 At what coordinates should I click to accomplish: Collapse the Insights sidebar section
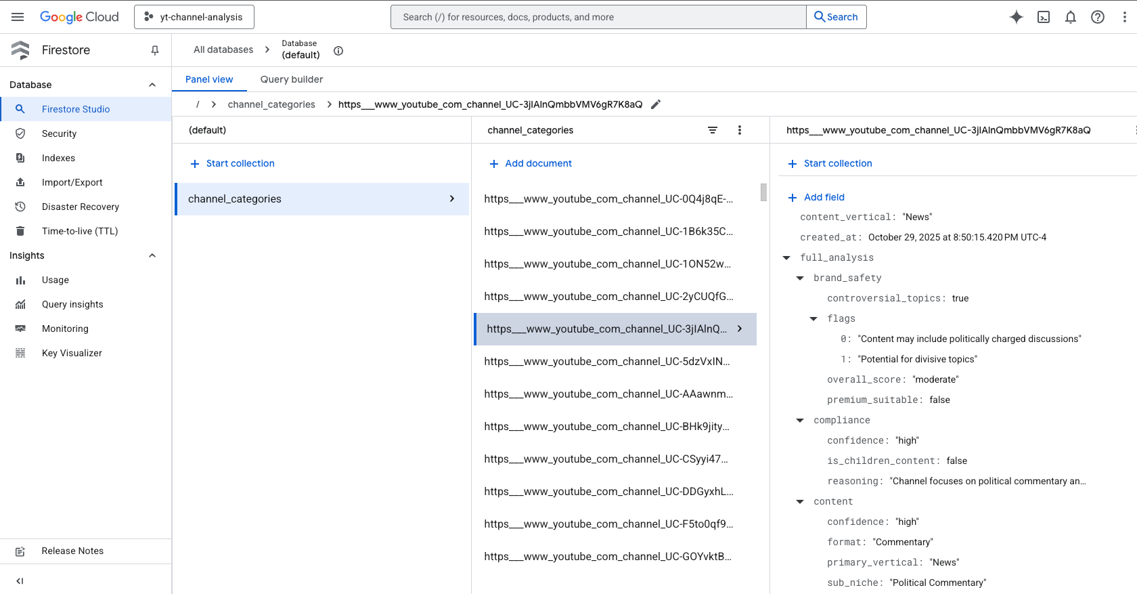152,255
